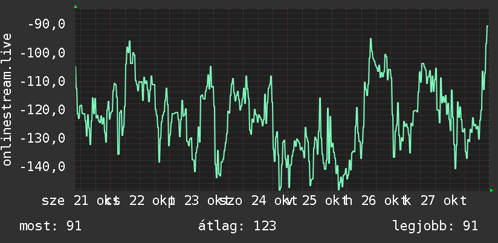The image size is (498, 243).
Task: Click the green arrow at the top of the y-axis
Action: (x=76, y=7)
